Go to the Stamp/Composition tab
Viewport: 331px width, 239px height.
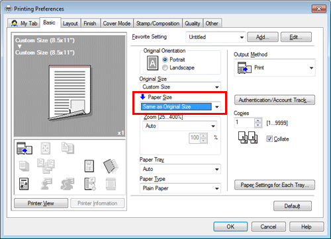tap(158, 23)
